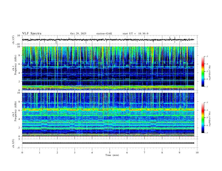Click the "ch.3(V)" axis label
The width and height of the screenshot is (222, 171).
pos(13,143)
